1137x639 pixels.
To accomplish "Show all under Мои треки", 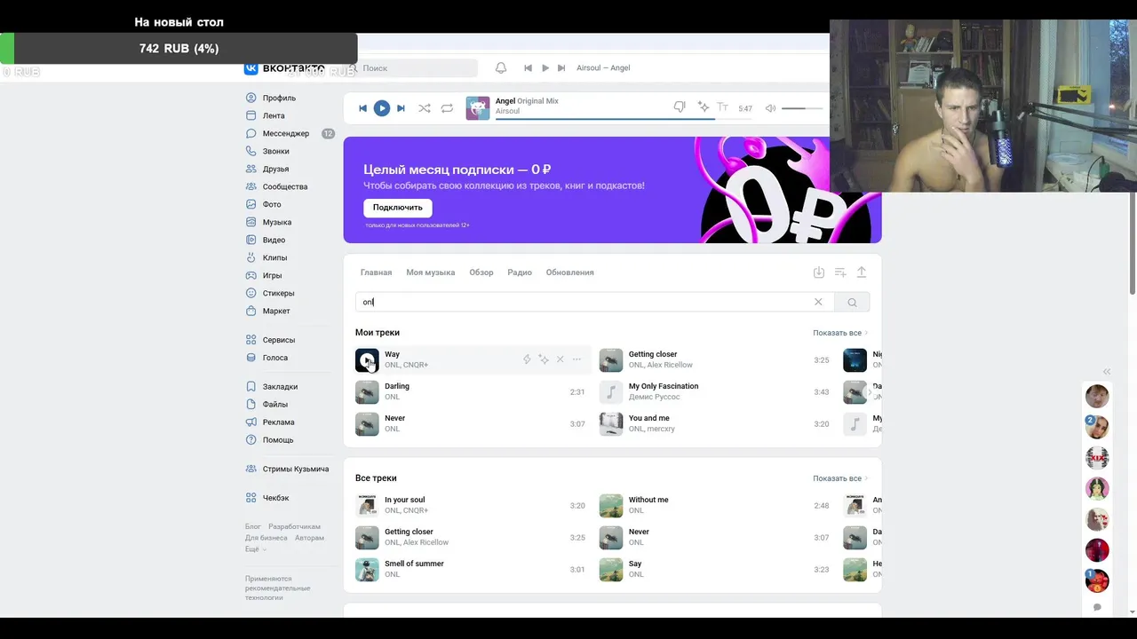I will pyautogui.click(x=840, y=333).
